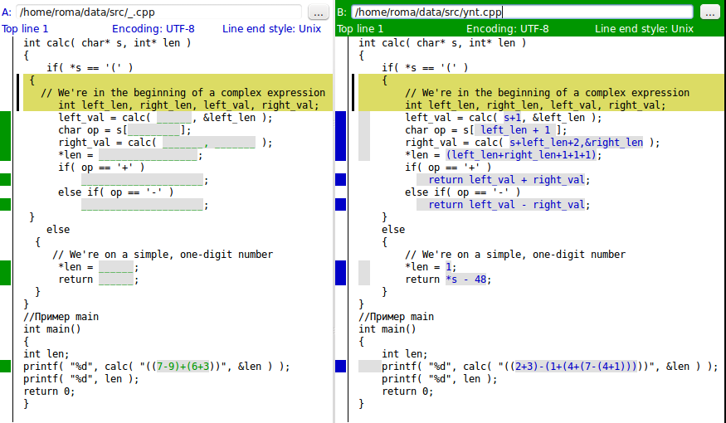Screen dimensions: 726x423
Task: Click blue diff marker beside 'return left_val - right_val'
Action: pyautogui.click(x=340, y=205)
